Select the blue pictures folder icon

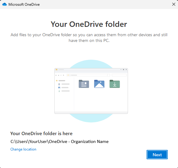[99, 84]
